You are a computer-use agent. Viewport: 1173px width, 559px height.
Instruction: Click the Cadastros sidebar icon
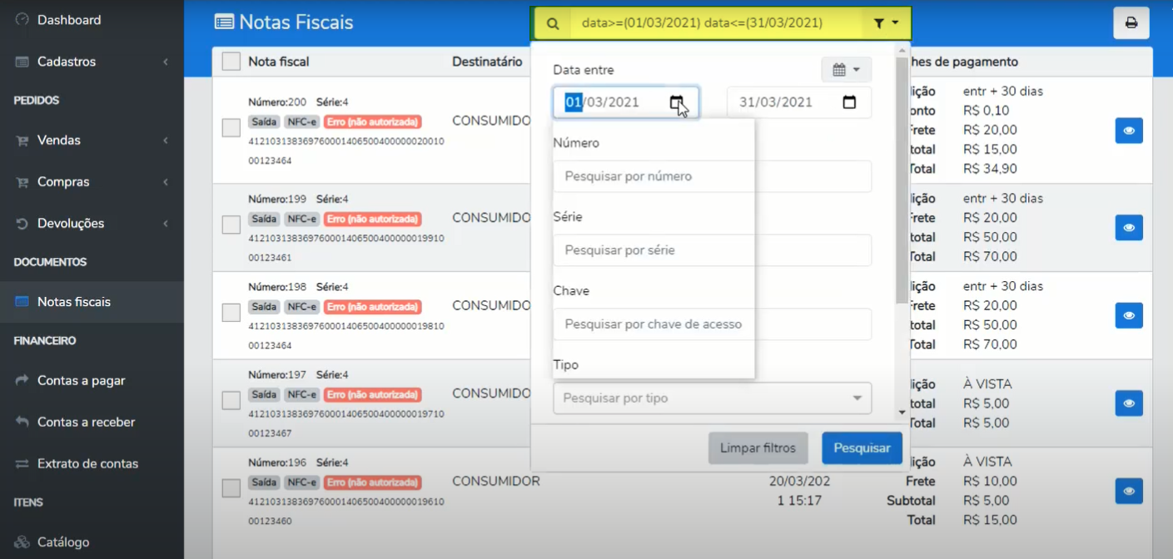[x=22, y=62]
